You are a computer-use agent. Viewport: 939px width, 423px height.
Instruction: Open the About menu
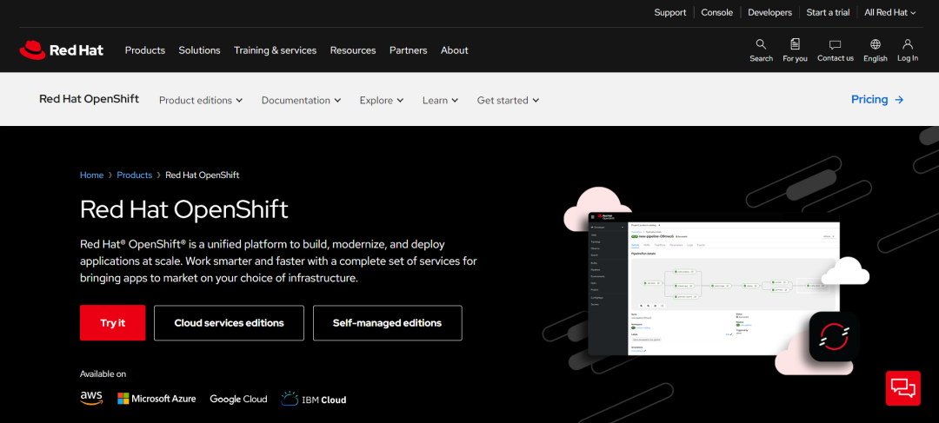pos(455,50)
